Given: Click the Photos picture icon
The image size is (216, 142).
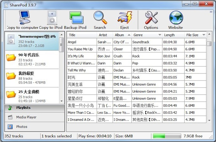Looking at the screenshot, I should pyautogui.click(x=10, y=127).
